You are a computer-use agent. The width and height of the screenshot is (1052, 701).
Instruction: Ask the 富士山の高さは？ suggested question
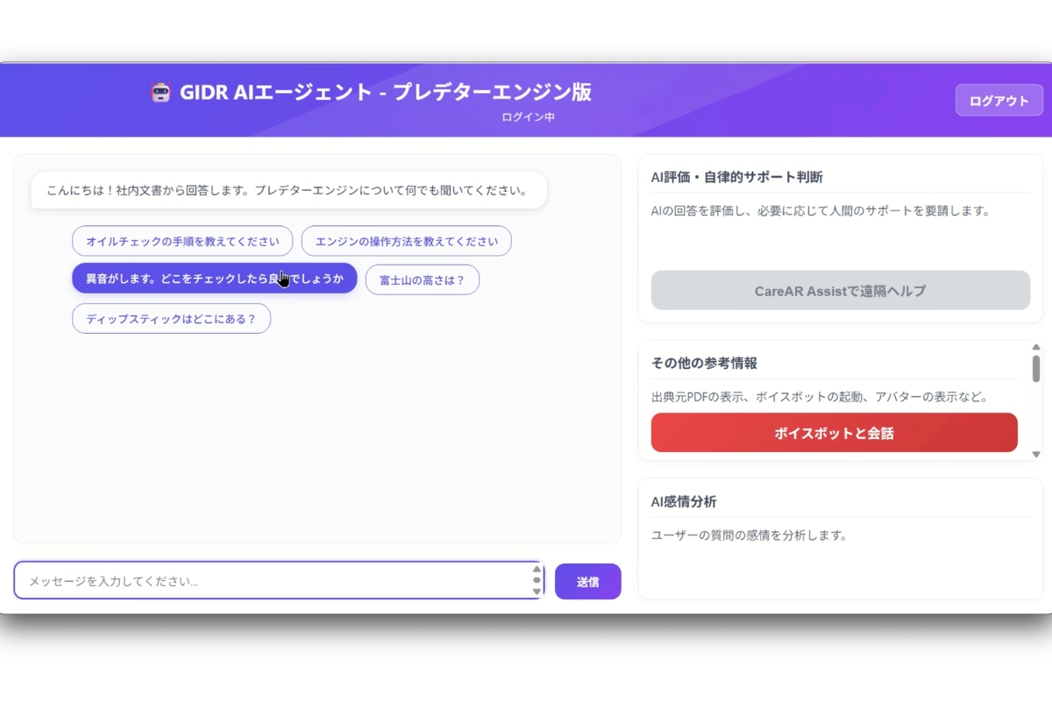422,280
